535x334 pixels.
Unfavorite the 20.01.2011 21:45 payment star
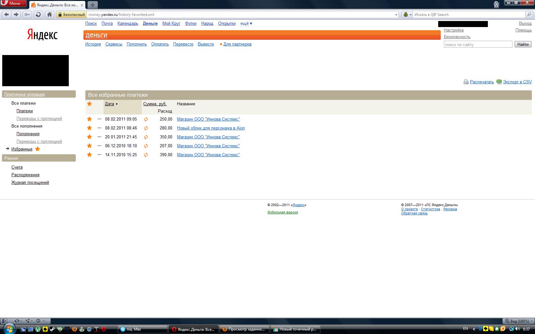tap(89, 137)
